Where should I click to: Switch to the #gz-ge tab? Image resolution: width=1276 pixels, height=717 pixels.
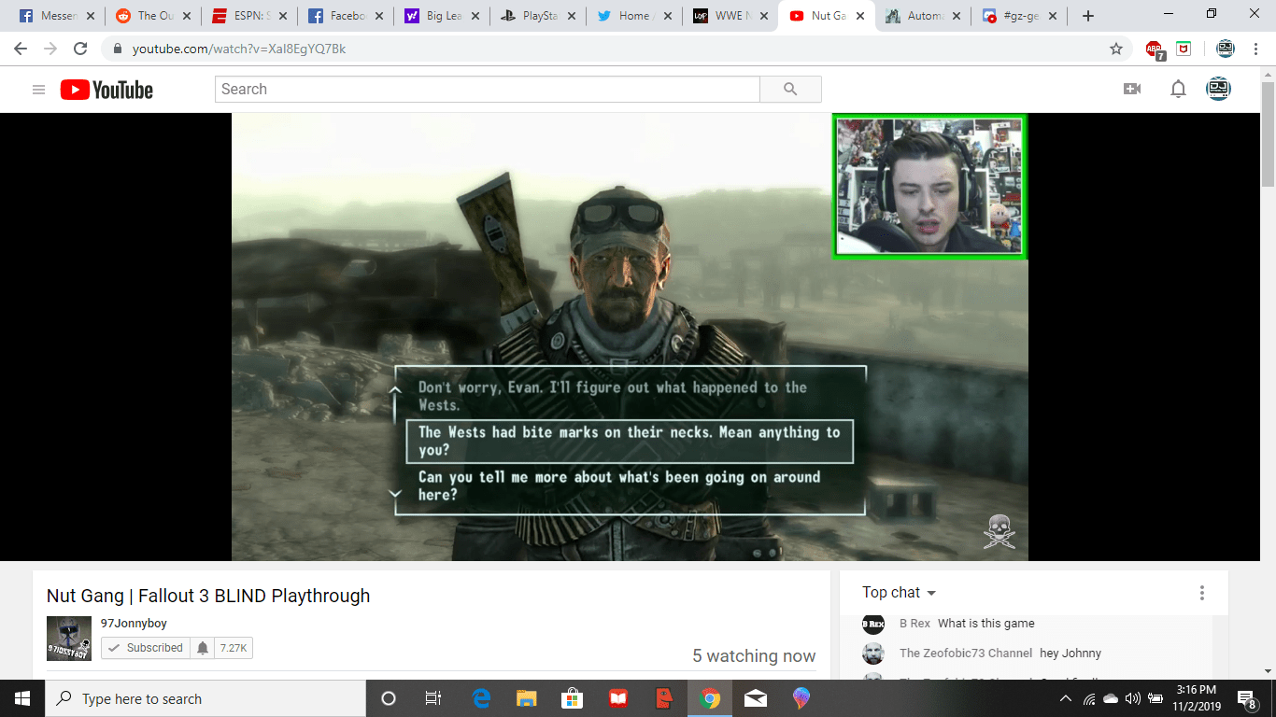pyautogui.click(x=1019, y=16)
